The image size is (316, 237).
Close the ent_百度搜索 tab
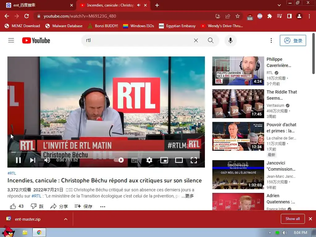pyautogui.click(x=72, y=5)
